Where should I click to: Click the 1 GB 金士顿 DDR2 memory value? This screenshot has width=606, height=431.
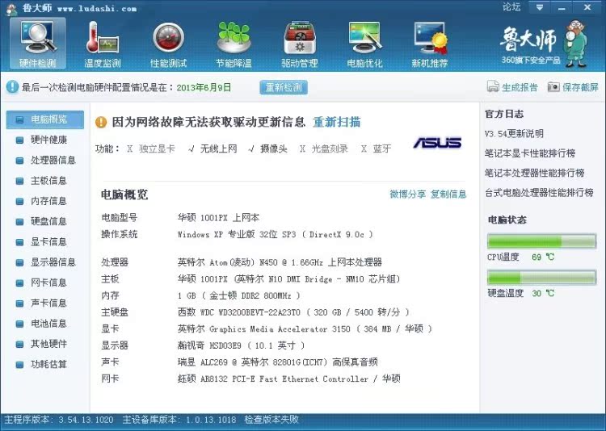point(239,296)
